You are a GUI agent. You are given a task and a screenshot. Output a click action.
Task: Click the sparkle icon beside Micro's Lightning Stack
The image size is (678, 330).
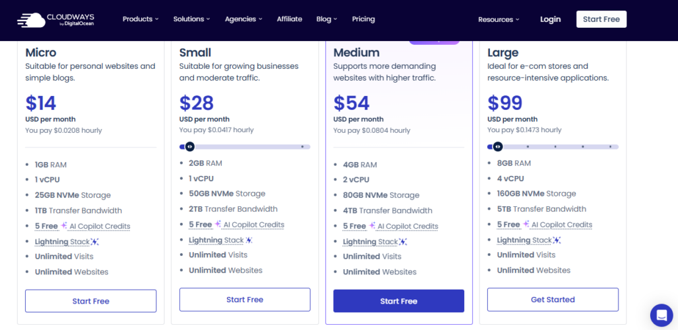95,242
